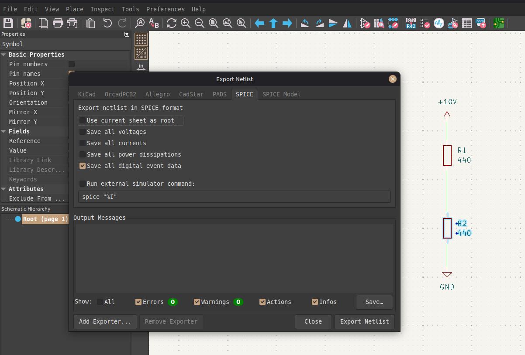Collapse the Basic Properties section
The height and width of the screenshot is (355, 525).
(x=3, y=55)
